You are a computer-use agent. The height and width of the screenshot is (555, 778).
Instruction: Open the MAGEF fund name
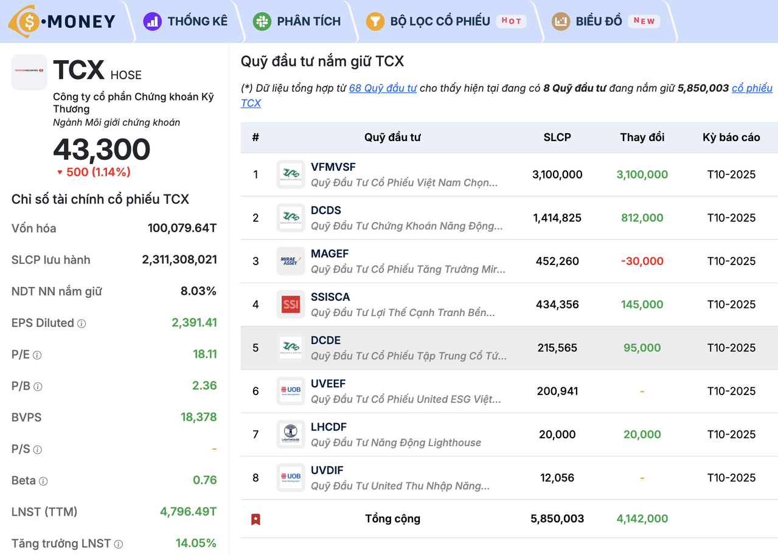[330, 253]
